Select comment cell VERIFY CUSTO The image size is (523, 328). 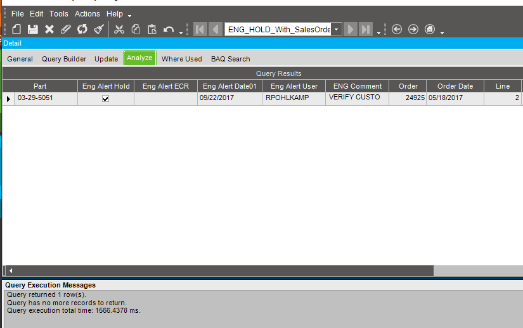coord(358,99)
